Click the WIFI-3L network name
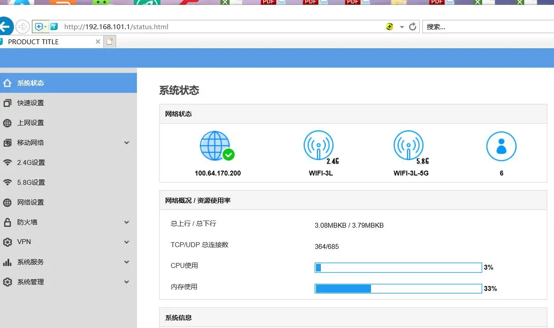This screenshot has width=554, height=328. point(321,173)
